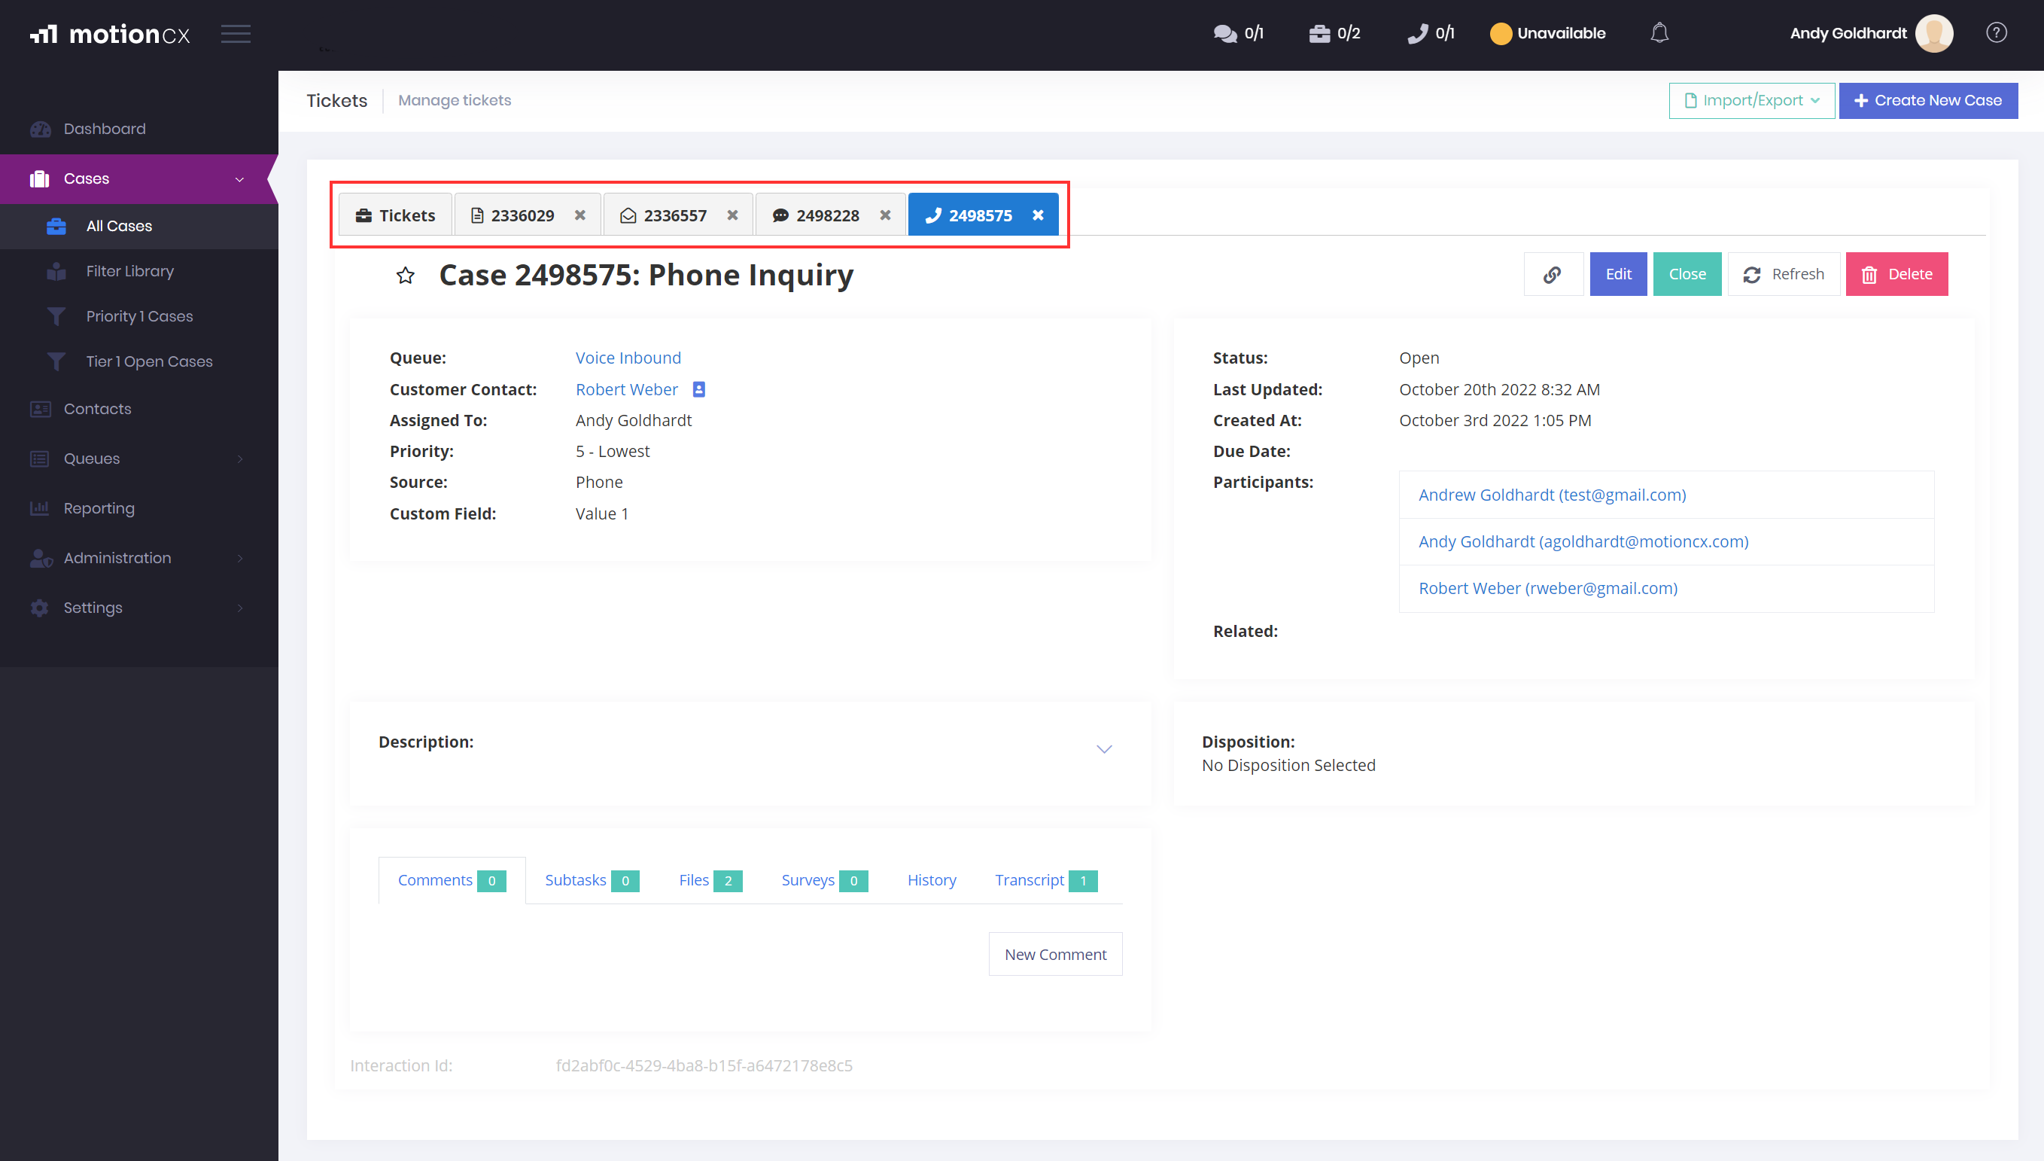Expand the Settings menu

(138, 608)
